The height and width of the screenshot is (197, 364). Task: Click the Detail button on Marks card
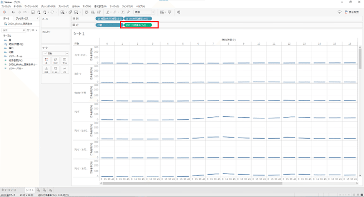tap(46, 70)
